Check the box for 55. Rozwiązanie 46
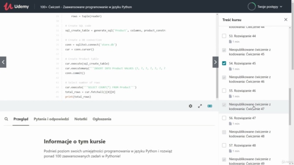 pos(224,91)
